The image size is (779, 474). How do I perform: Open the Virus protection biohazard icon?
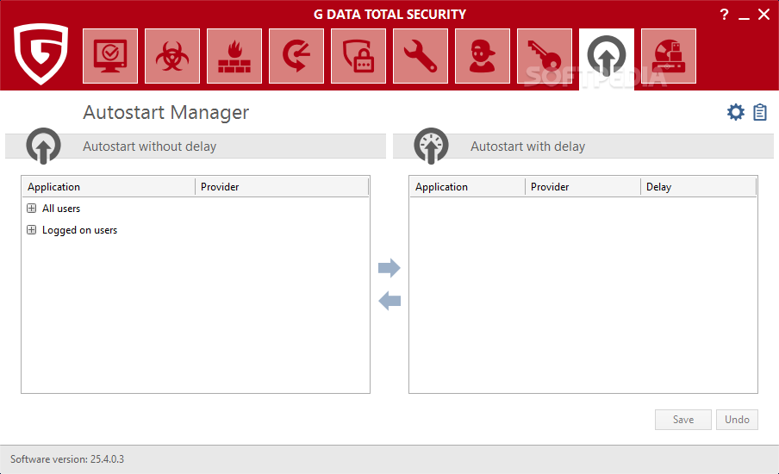click(172, 56)
